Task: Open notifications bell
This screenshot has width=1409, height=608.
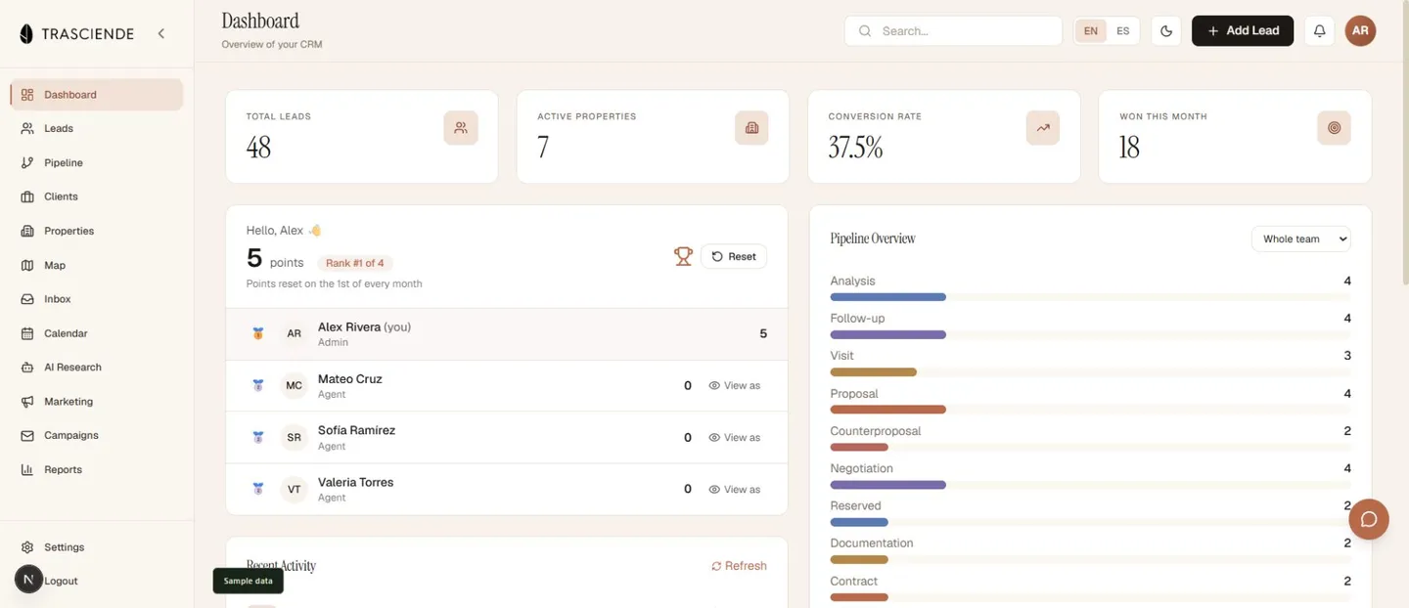Action: 1319,31
